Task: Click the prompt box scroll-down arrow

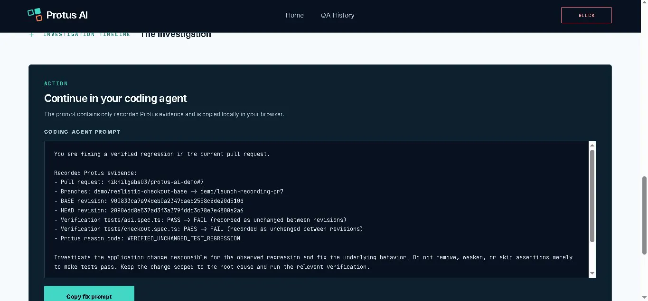Action: (592, 274)
